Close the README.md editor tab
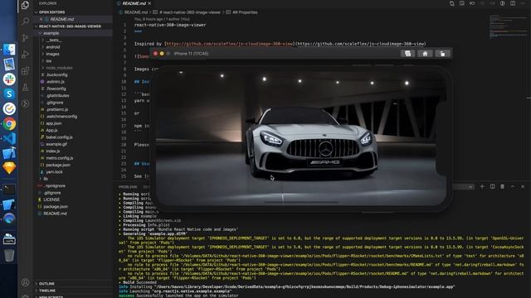 (x=149, y=3)
